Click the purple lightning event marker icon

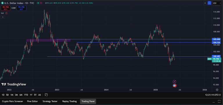tap(175, 82)
